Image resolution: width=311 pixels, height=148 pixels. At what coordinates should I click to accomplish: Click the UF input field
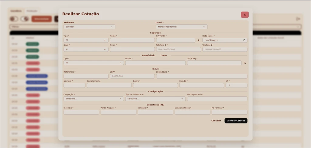tap(236, 85)
